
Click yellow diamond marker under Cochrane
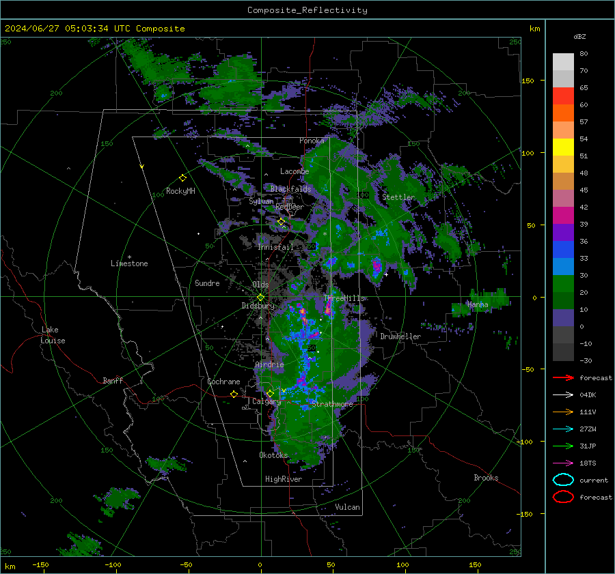234,394
